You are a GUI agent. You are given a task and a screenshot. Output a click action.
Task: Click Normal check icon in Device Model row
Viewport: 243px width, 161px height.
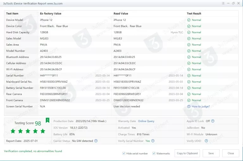coord(189,20)
